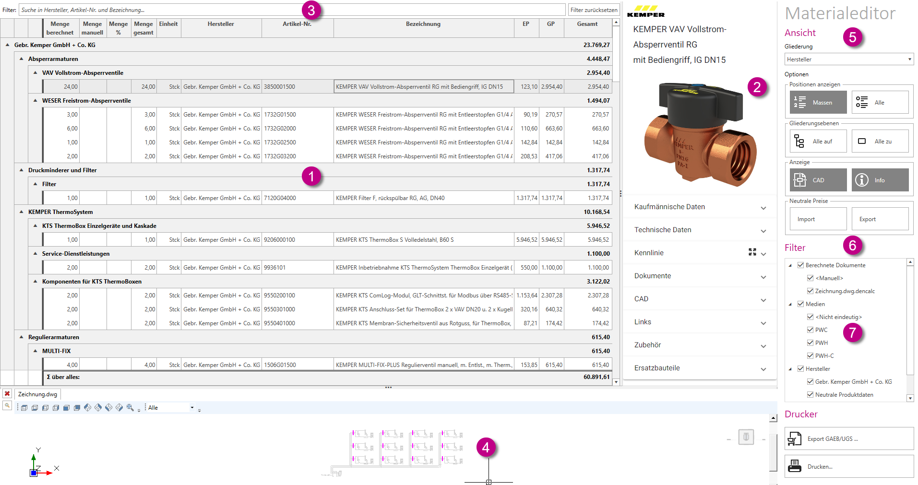Click the Export GAEB/UGS icon
Image resolution: width=918 pixels, height=485 pixels.
[795, 438]
